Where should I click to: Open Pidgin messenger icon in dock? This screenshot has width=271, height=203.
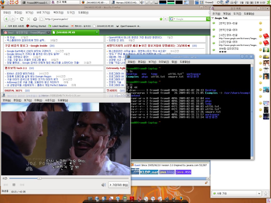(111, 199)
